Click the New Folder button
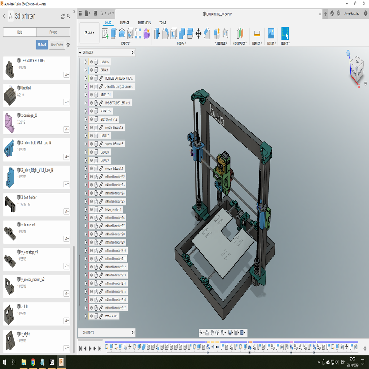 point(57,45)
